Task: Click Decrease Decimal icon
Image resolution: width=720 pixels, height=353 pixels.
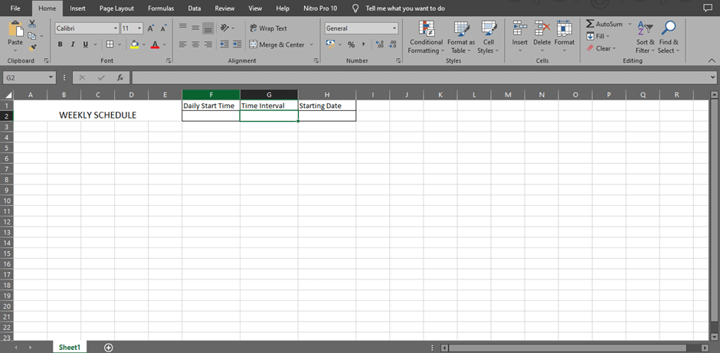Action: pos(392,44)
